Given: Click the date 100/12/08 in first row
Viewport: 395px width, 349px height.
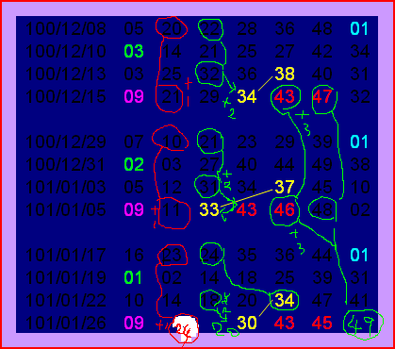Looking at the screenshot, I should [x=66, y=28].
